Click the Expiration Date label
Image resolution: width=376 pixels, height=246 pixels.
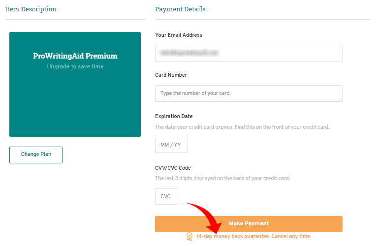174,116
